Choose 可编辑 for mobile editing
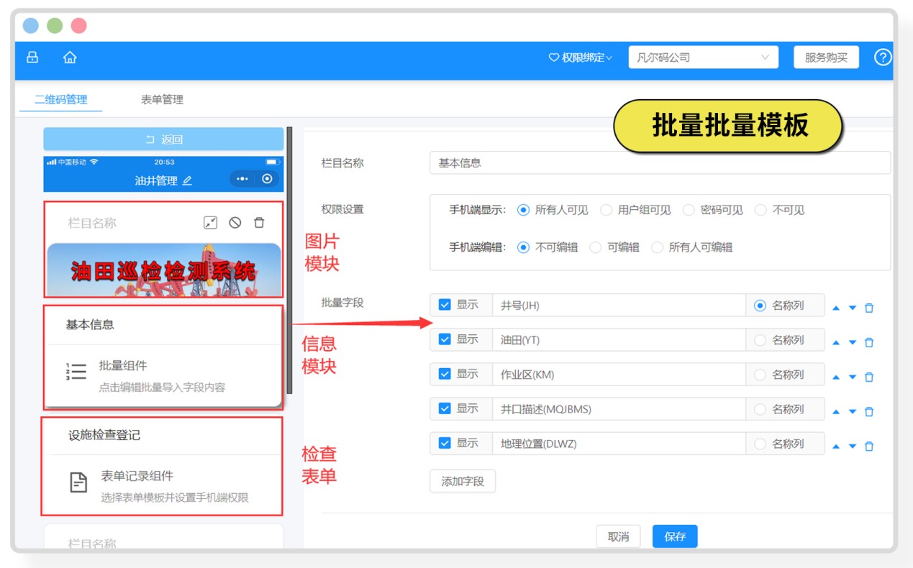Screen dimensions: 913x568 click(x=596, y=247)
